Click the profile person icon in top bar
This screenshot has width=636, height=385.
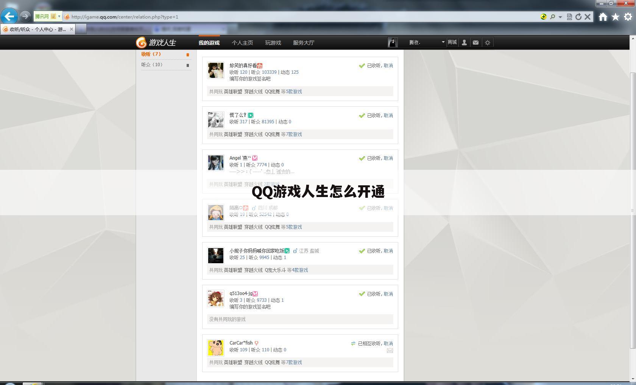coord(464,42)
